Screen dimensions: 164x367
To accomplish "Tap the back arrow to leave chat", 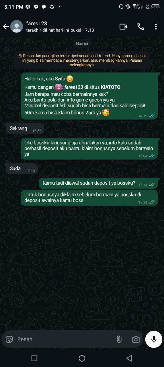I will pos(6,27).
